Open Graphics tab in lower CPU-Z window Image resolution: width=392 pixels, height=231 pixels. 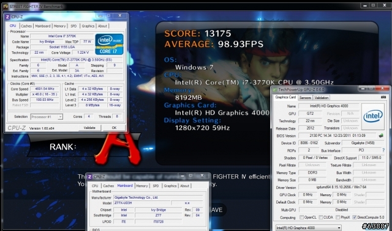(170, 186)
